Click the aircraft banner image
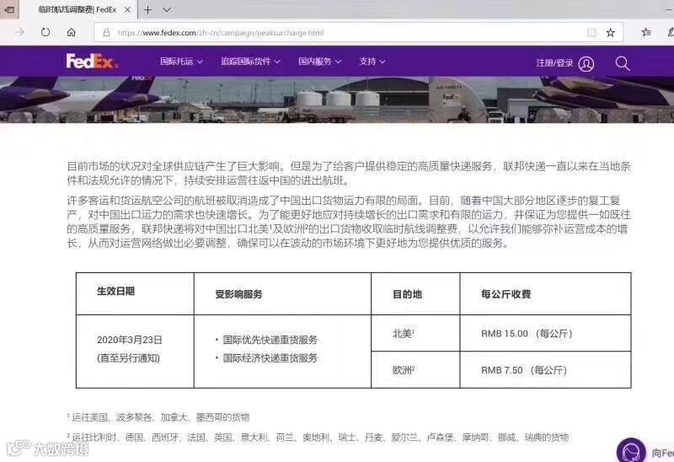The image size is (674, 462). point(337,99)
